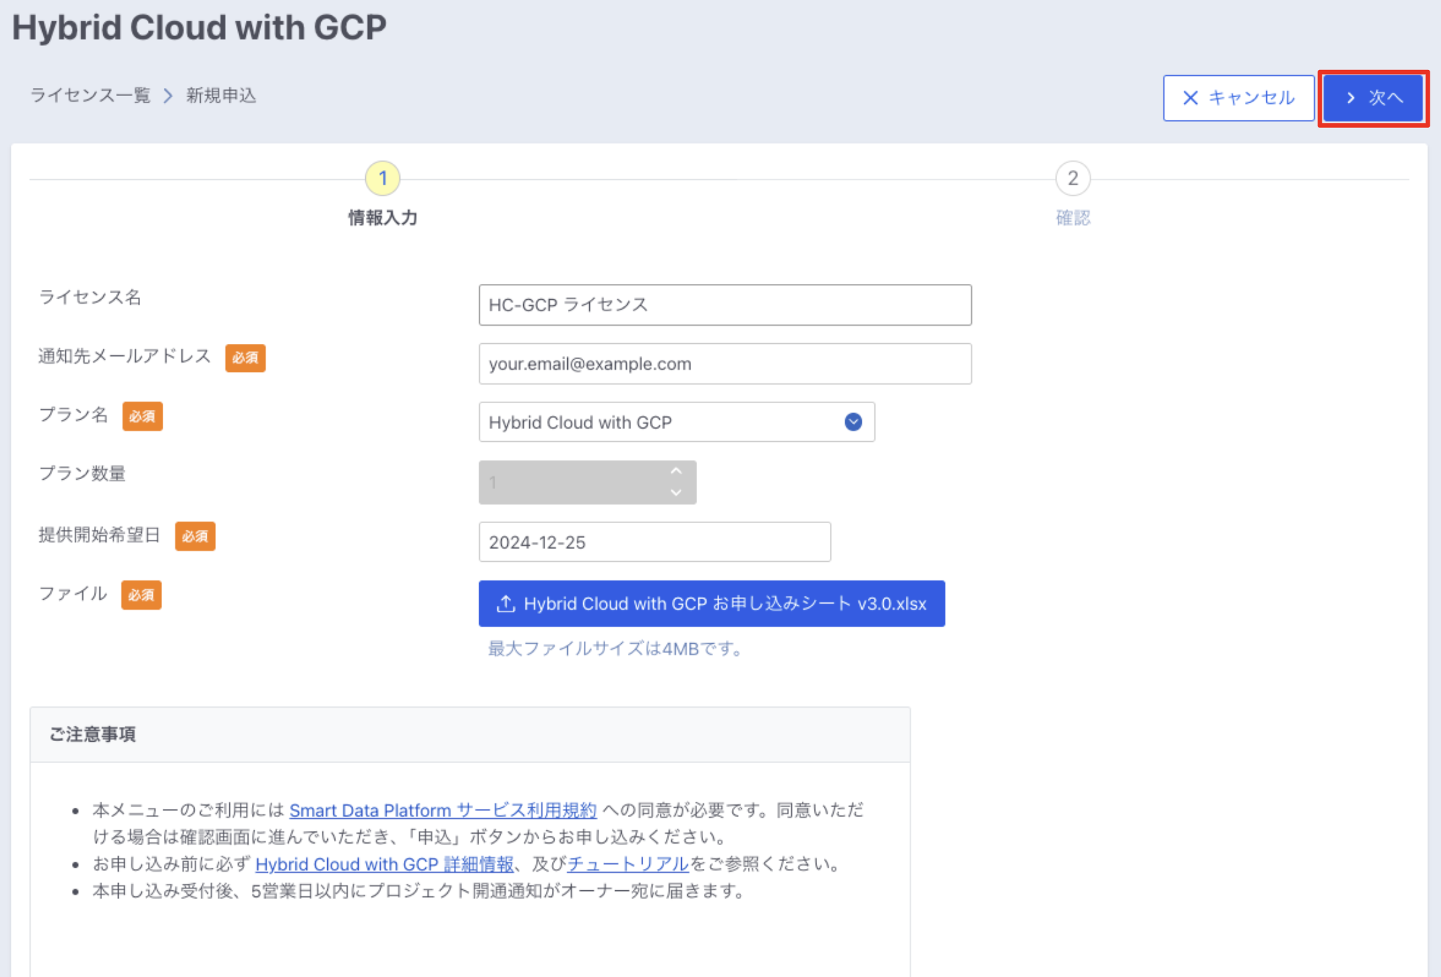The image size is (1441, 977).
Task: Go to the ライセンス一覧 breadcrumb
Action: coord(91,96)
